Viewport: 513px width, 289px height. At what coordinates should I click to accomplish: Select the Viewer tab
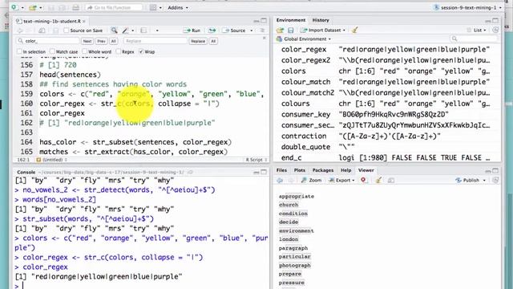pos(366,170)
